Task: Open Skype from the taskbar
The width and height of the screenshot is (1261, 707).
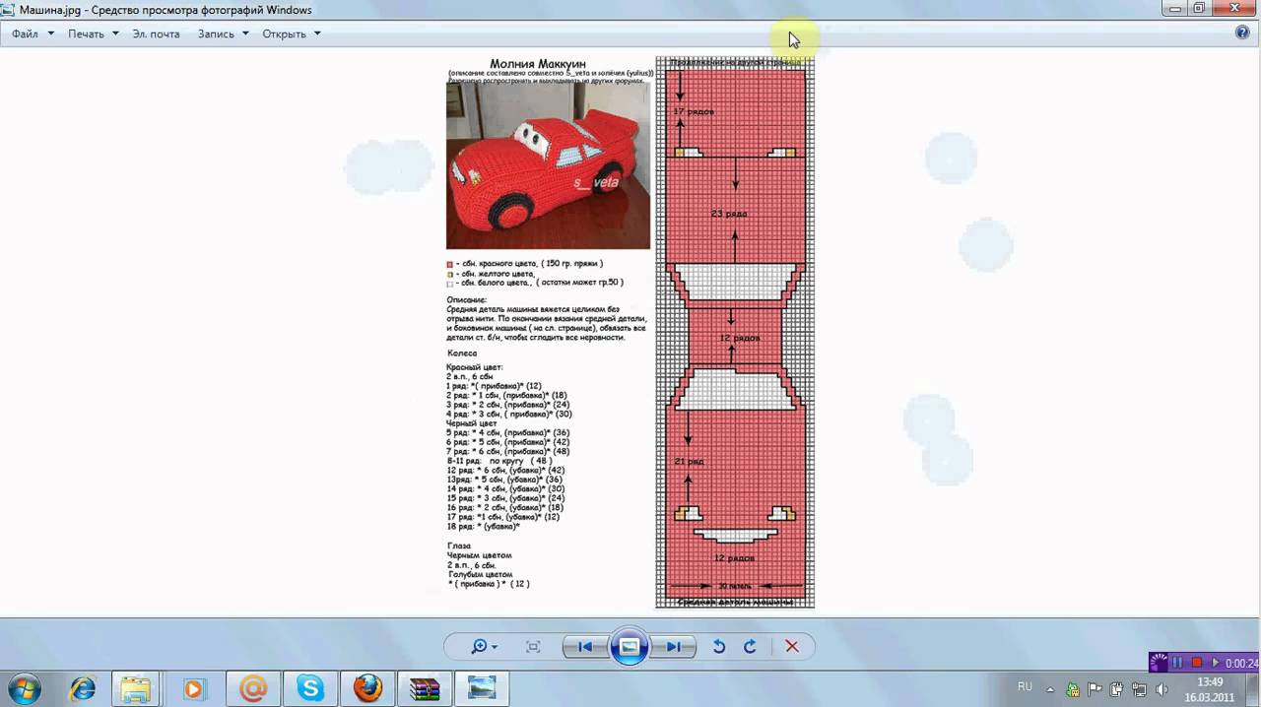Action: coord(310,687)
